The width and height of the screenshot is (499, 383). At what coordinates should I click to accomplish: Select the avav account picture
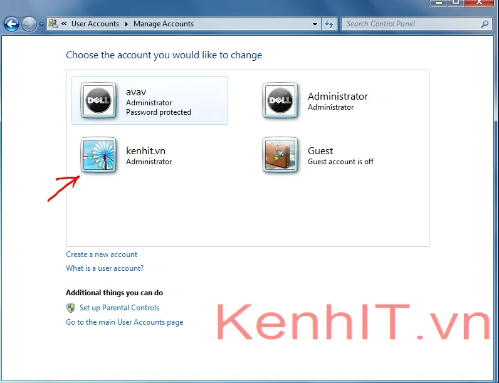pos(98,100)
